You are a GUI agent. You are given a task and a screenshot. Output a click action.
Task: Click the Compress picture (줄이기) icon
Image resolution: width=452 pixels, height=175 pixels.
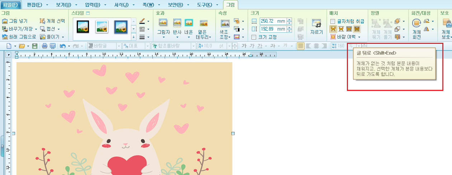[42, 37]
